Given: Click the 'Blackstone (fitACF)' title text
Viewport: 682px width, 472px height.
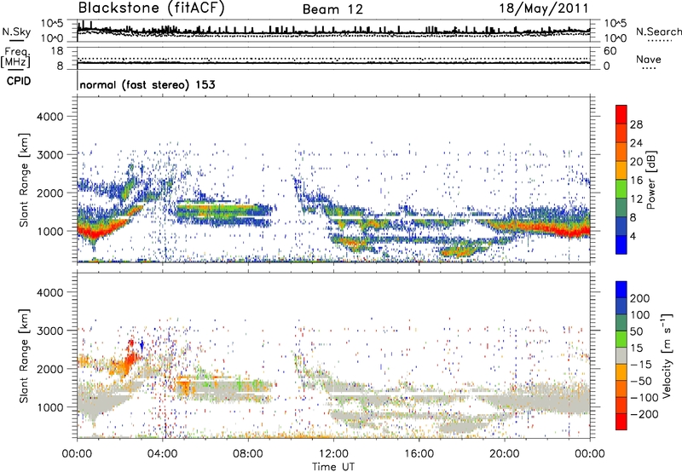Looking at the screenshot, I should tap(152, 8).
